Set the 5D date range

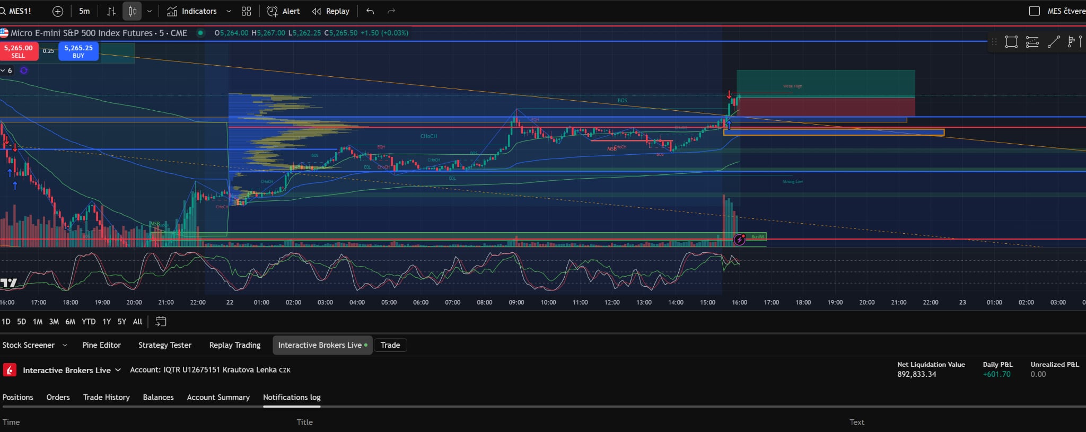pos(21,322)
